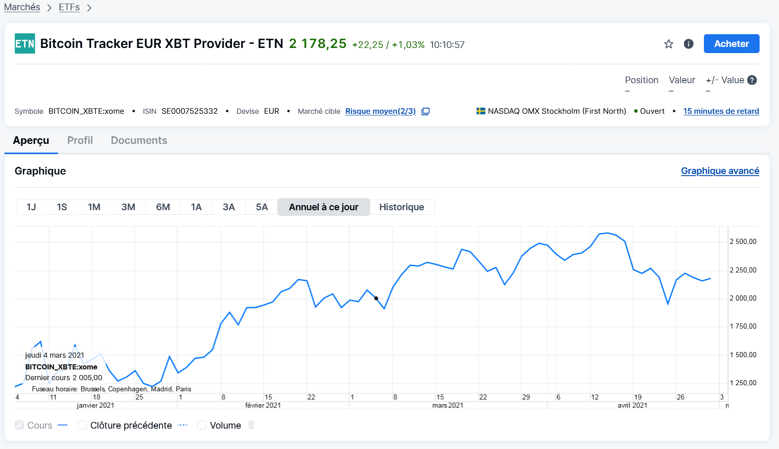Click the help question mark next to +/- Value
The image size is (779, 449).
[752, 80]
